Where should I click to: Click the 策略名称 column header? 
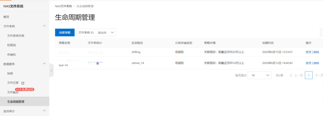click(65, 43)
